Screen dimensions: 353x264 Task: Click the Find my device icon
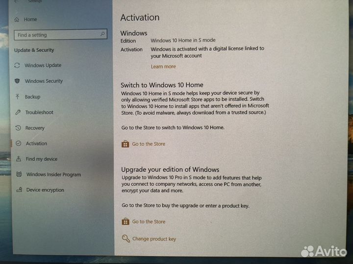[x=19, y=159]
